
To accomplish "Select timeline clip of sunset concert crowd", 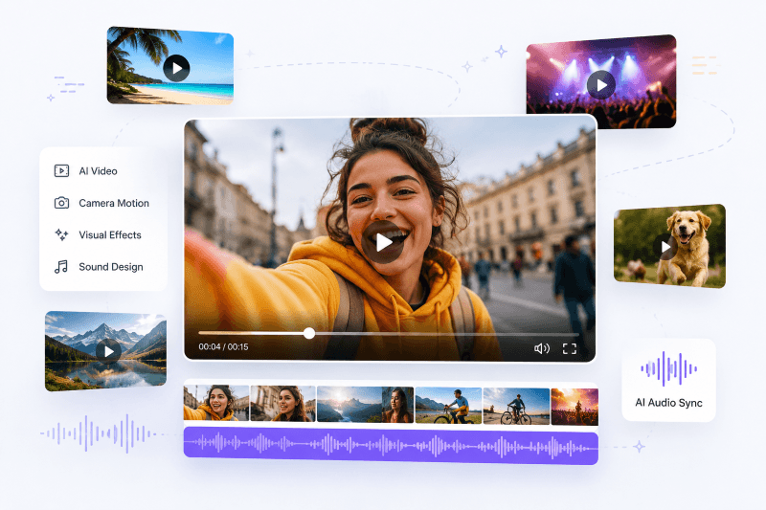I will pos(574,407).
